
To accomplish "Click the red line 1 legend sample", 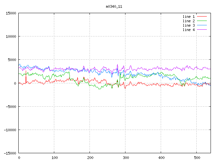I will [202, 17].
